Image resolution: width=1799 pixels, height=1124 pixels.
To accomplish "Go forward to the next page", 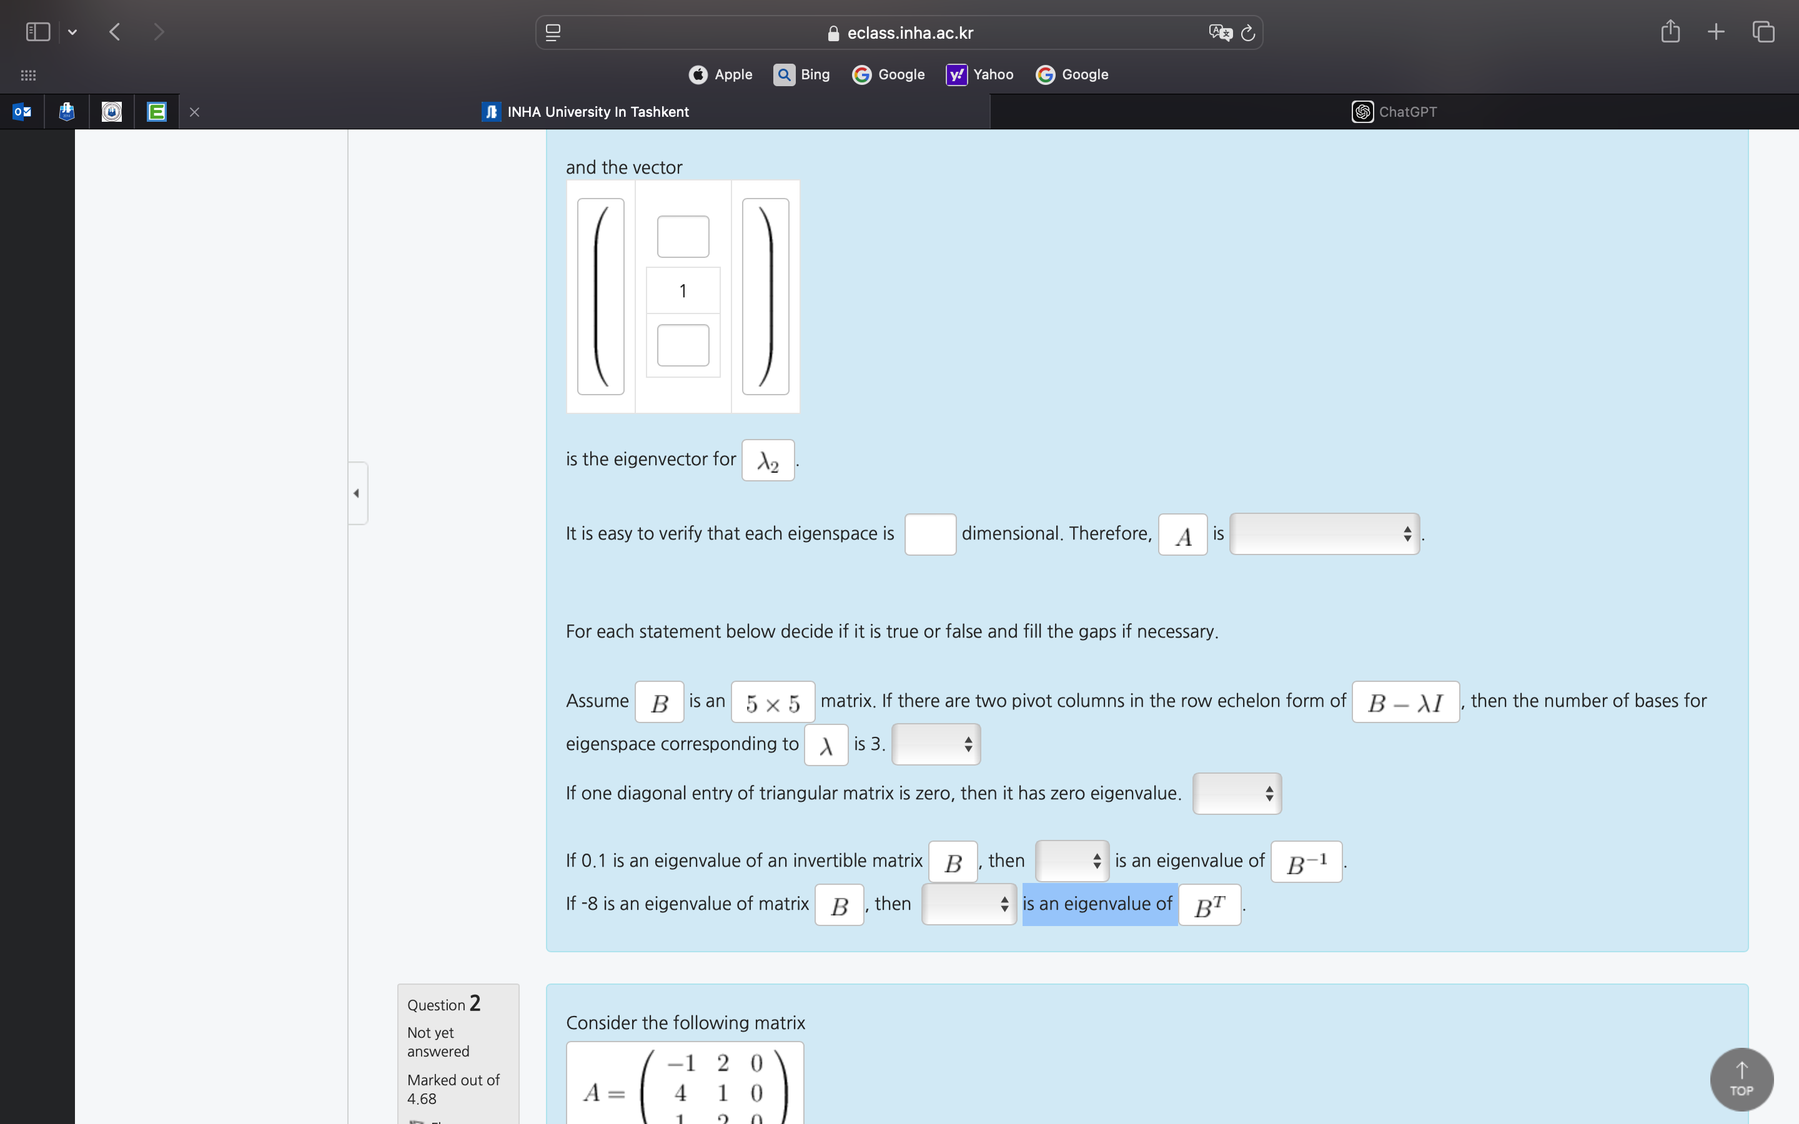I will pos(158,32).
